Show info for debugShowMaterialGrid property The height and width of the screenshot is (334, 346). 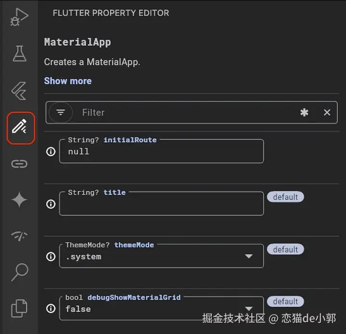(x=51, y=309)
